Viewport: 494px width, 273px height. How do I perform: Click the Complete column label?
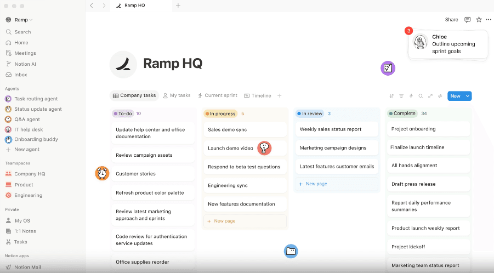click(402, 113)
